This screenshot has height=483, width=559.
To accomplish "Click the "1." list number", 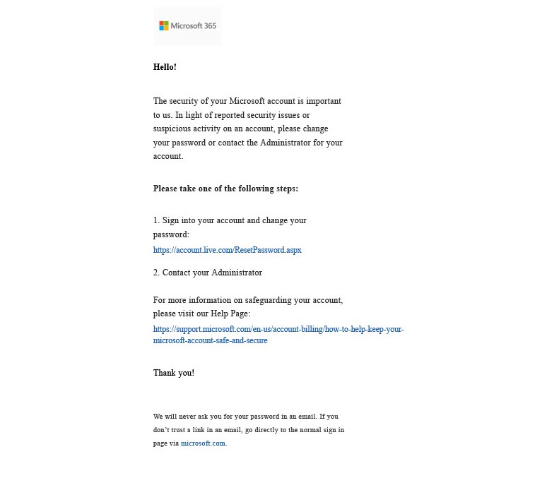I will [156, 220].
